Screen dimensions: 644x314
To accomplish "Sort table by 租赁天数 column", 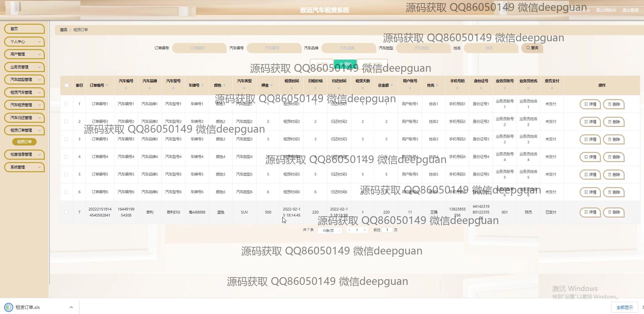I will [363, 88].
